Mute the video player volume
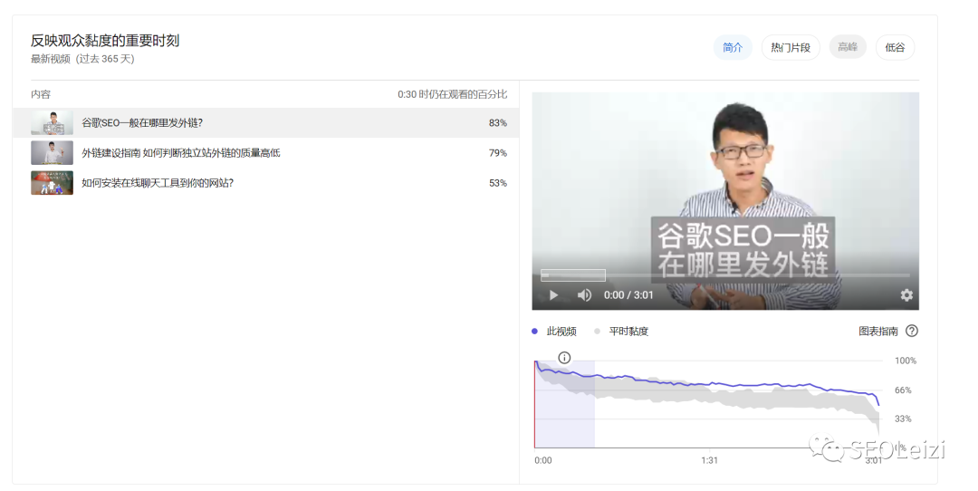 click(x=584, y=295)
